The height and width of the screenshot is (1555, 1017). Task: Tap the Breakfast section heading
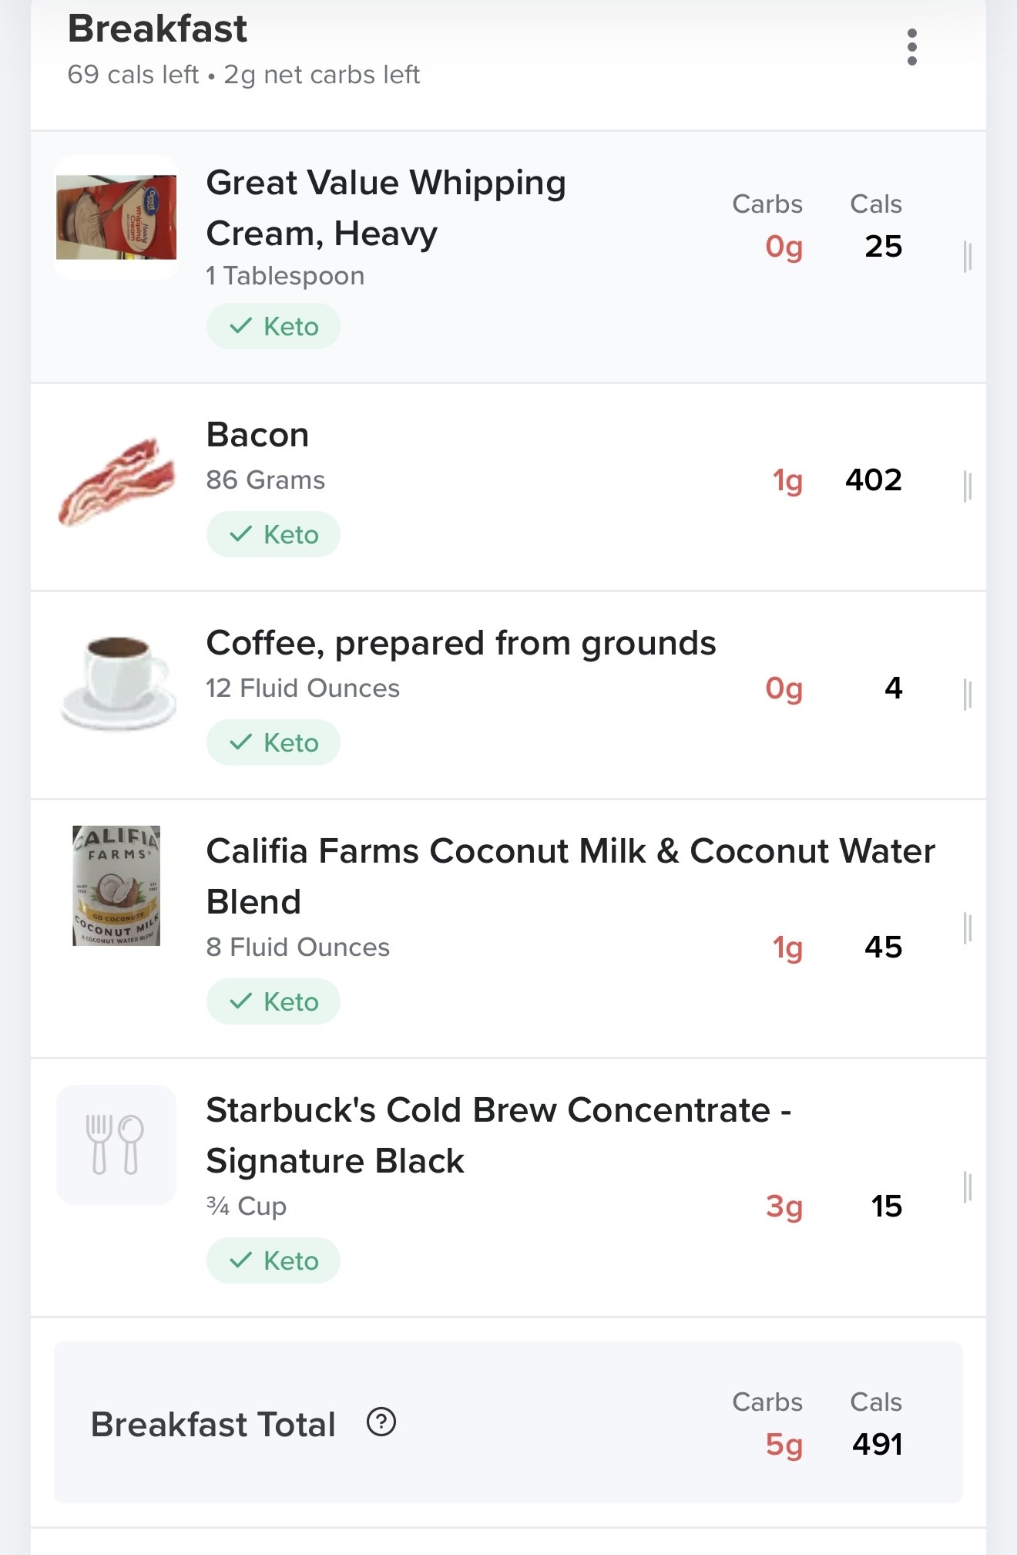point(157,29)
